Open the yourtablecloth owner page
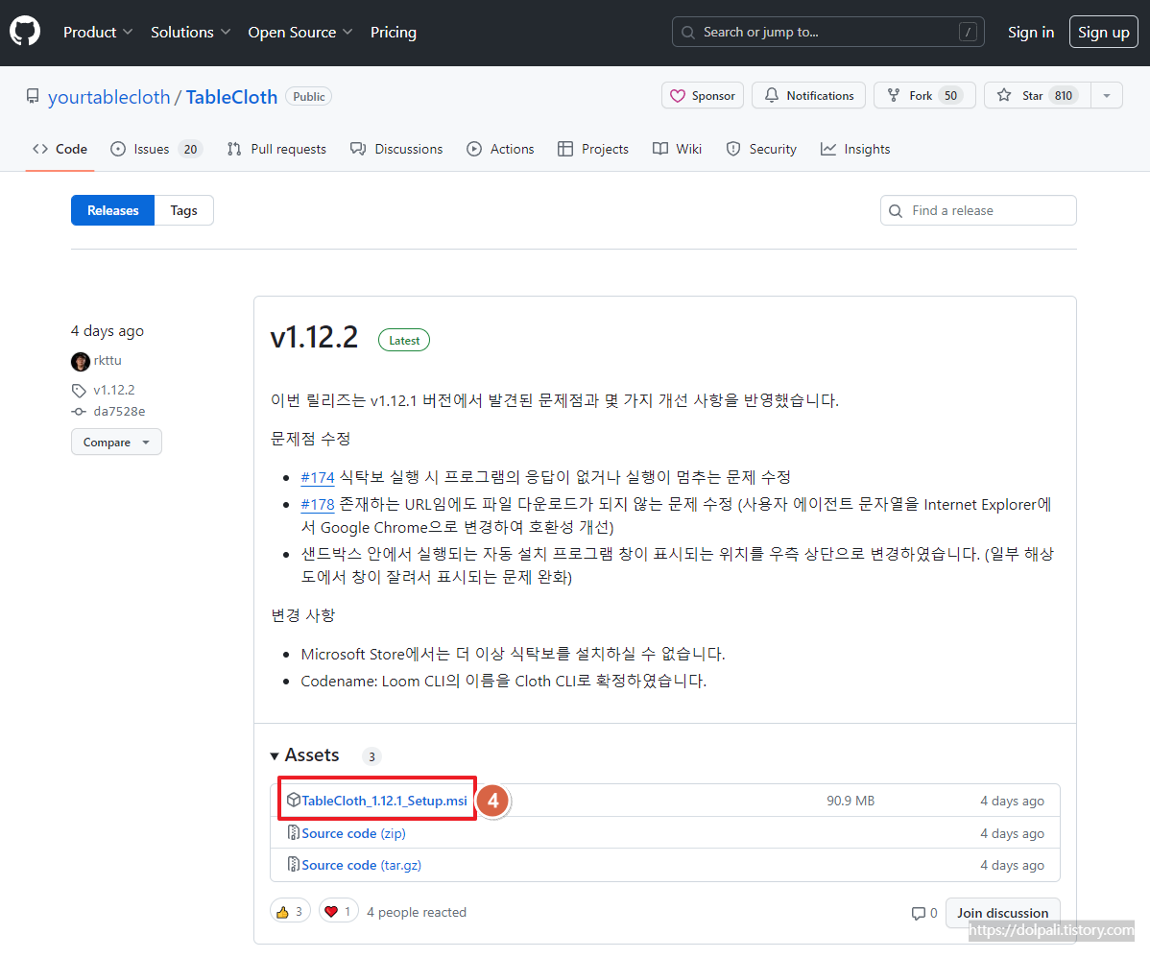This screenshot has width=1150, height=958. pos(108,97)
